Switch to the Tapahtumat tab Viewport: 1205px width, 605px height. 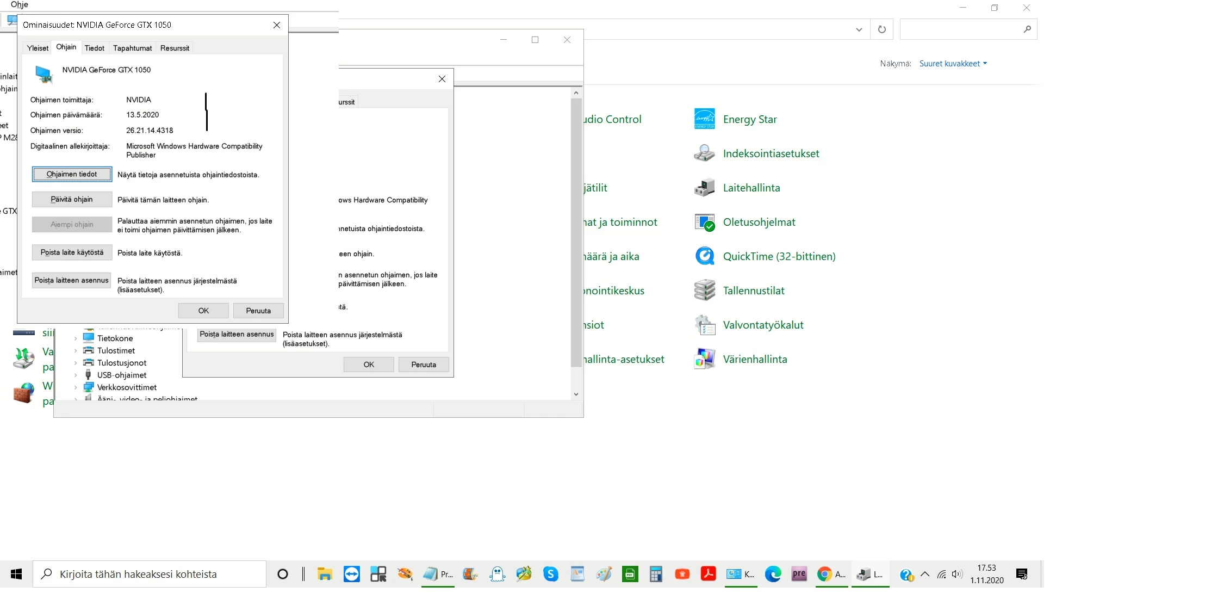point(132,48)
